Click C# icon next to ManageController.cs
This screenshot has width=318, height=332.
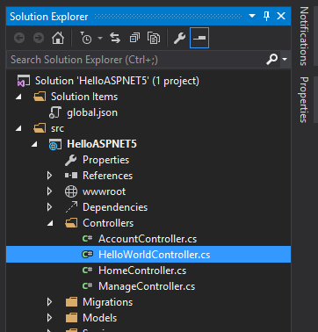point(87,285)
